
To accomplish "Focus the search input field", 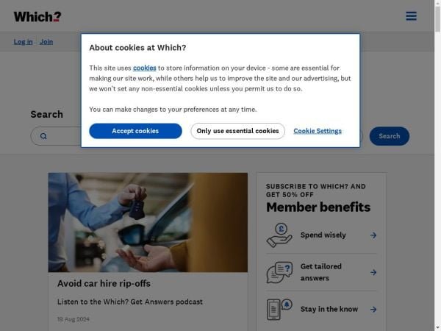I will [x=196, y=136].
